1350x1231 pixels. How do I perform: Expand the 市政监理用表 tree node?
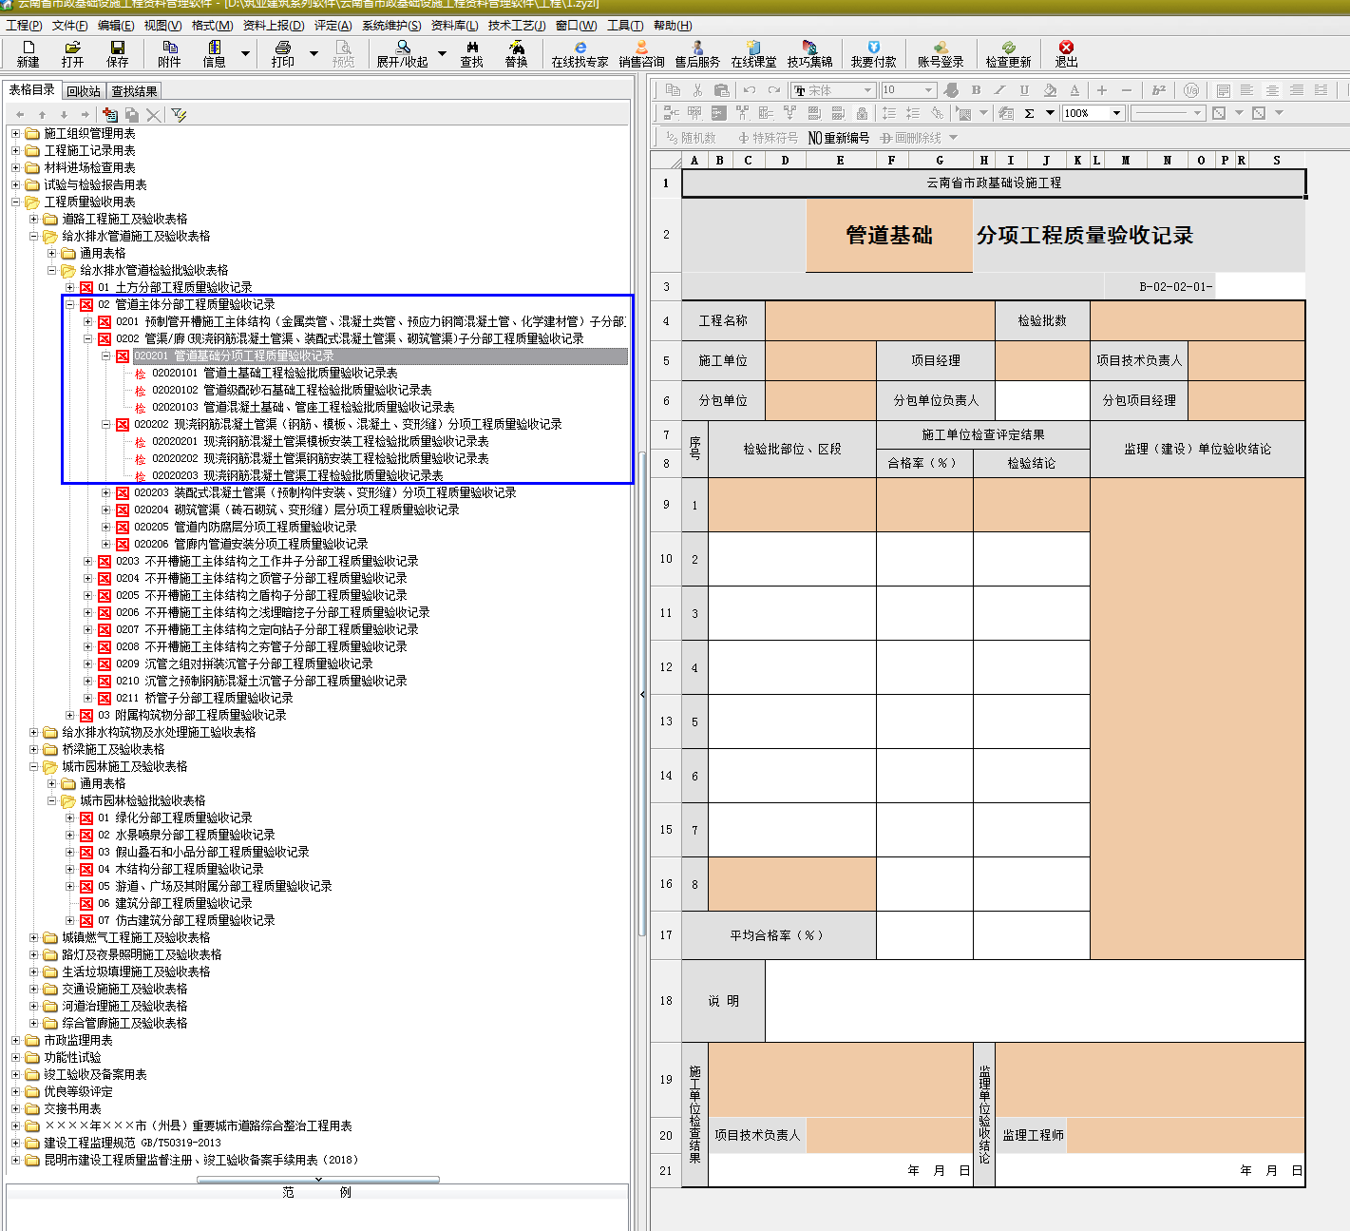tap(15, 1040)
